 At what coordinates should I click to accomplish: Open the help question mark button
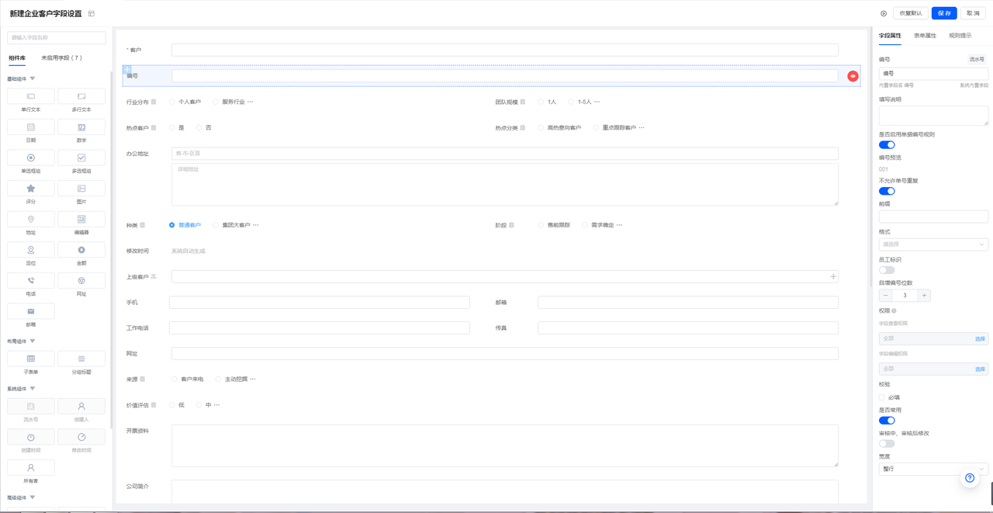tap(970, 478)
